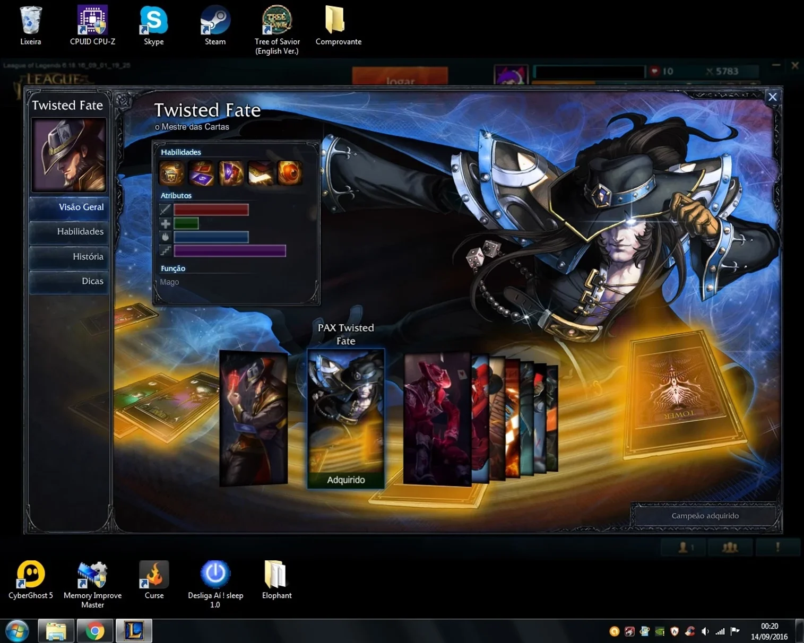Select the Pick A Card ability icon
804x643 pixels.
click(x=231, y=173)
